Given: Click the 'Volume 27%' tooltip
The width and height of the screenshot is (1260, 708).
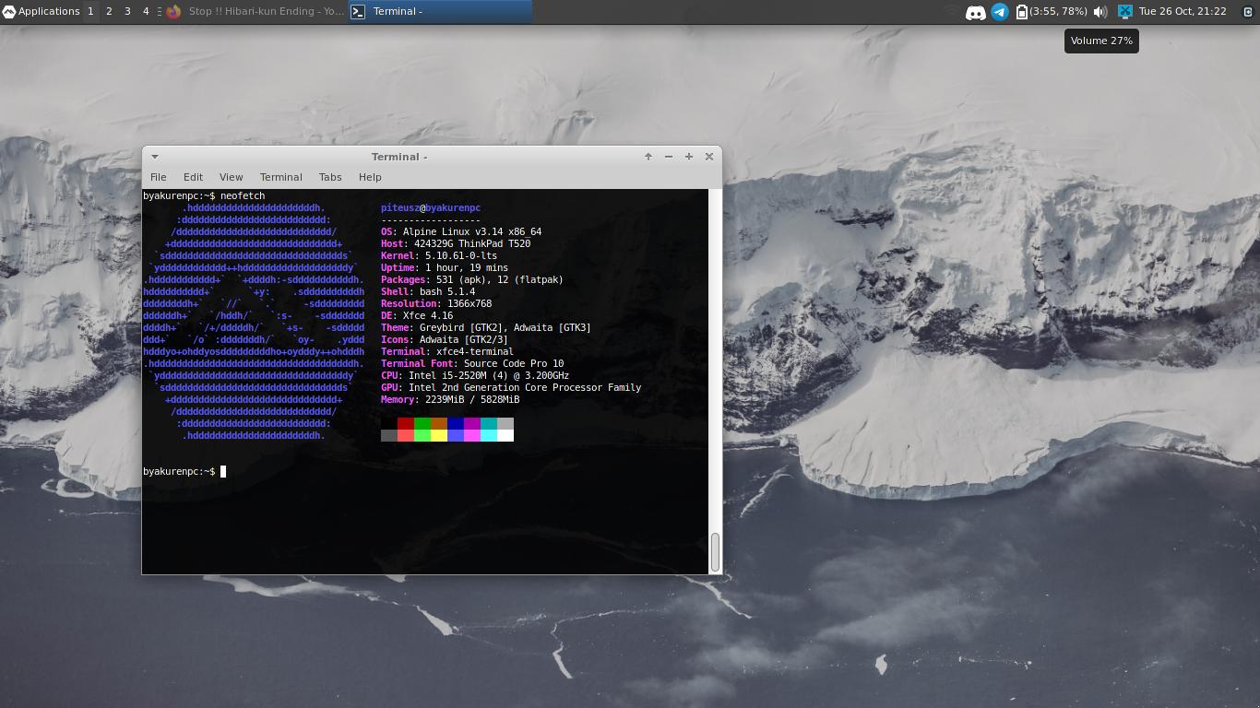Looking at the screenshot, I should [1101, 41].
